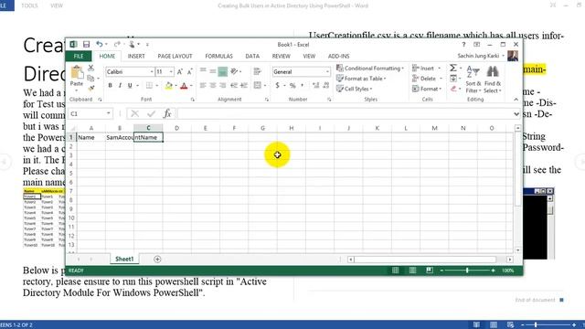Screen dimensions: 585x329
Task: Apply Accounting dollar number format
Action: pos(278,85)
